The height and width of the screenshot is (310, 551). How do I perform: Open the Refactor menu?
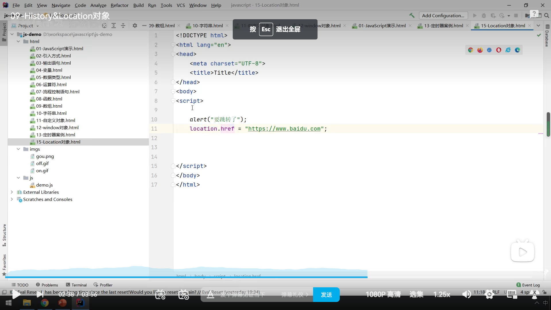tap(119, 5)
